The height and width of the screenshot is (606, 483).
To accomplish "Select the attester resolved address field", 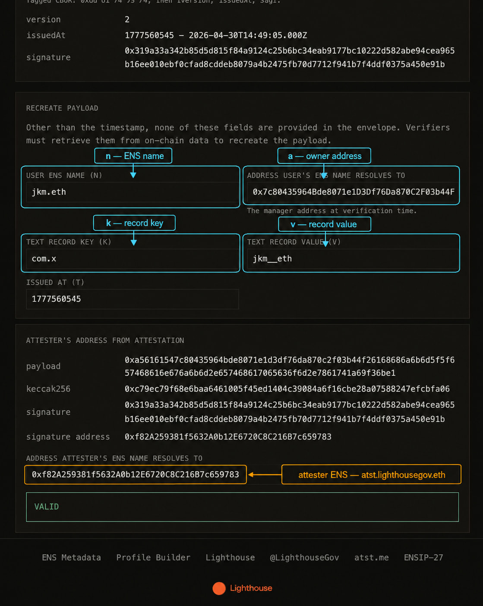I will [136, 474].
